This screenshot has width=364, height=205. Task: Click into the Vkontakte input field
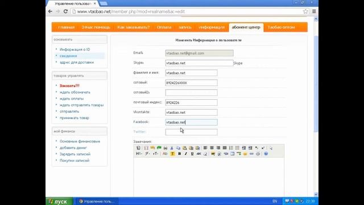coord(191,112)
